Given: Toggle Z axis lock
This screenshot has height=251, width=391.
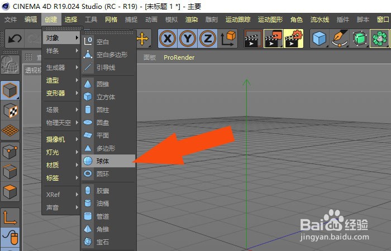Looking at the screenshot, I should tap(207, 38).
